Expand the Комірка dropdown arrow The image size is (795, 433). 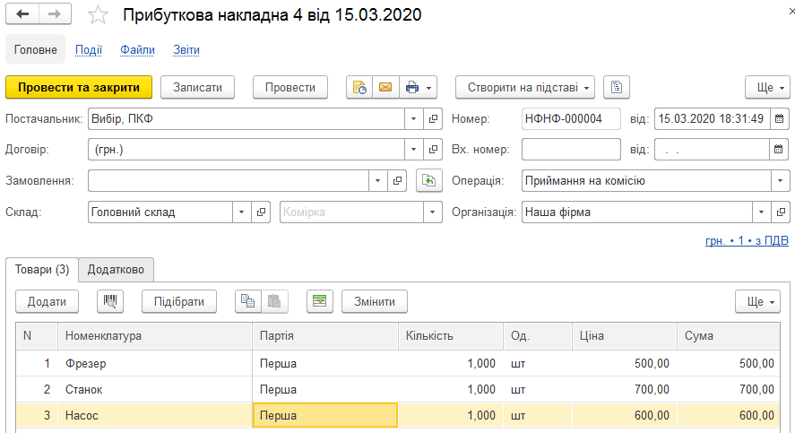click(x=433, y=212)
